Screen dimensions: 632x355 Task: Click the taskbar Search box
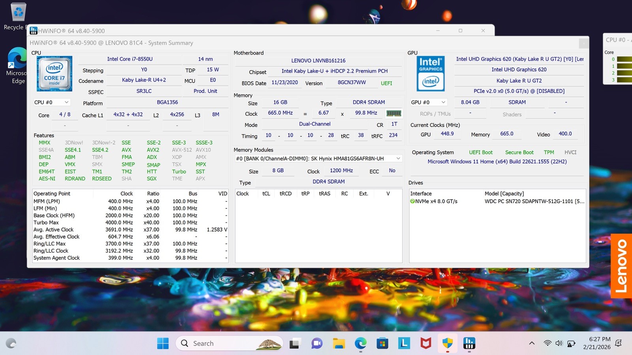pos(229,344)
